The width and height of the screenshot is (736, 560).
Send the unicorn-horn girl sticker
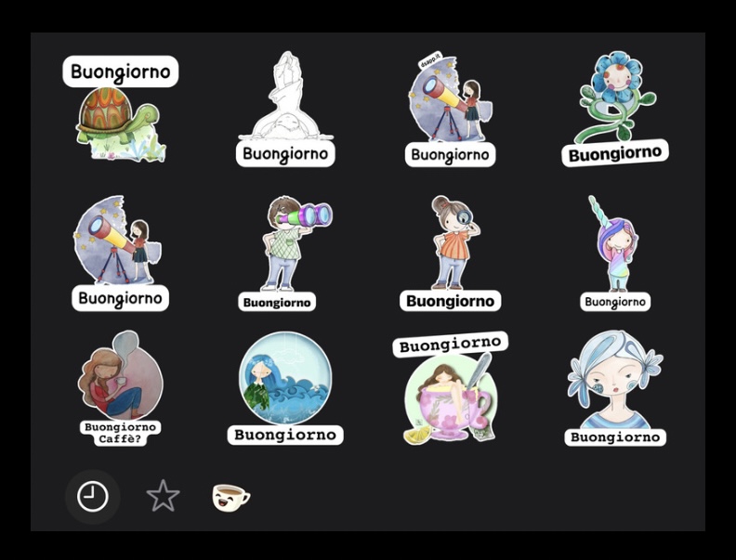pyautogui.click(x=615, y=241)
